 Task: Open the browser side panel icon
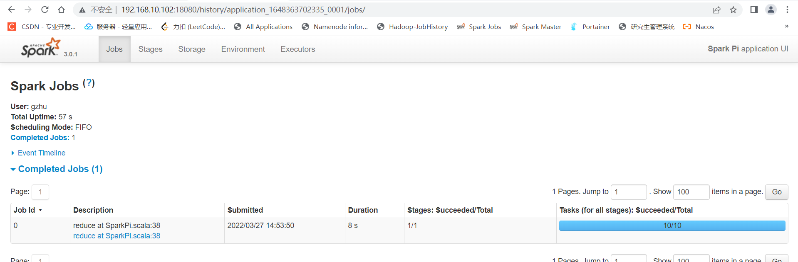(x=753, y=10)
